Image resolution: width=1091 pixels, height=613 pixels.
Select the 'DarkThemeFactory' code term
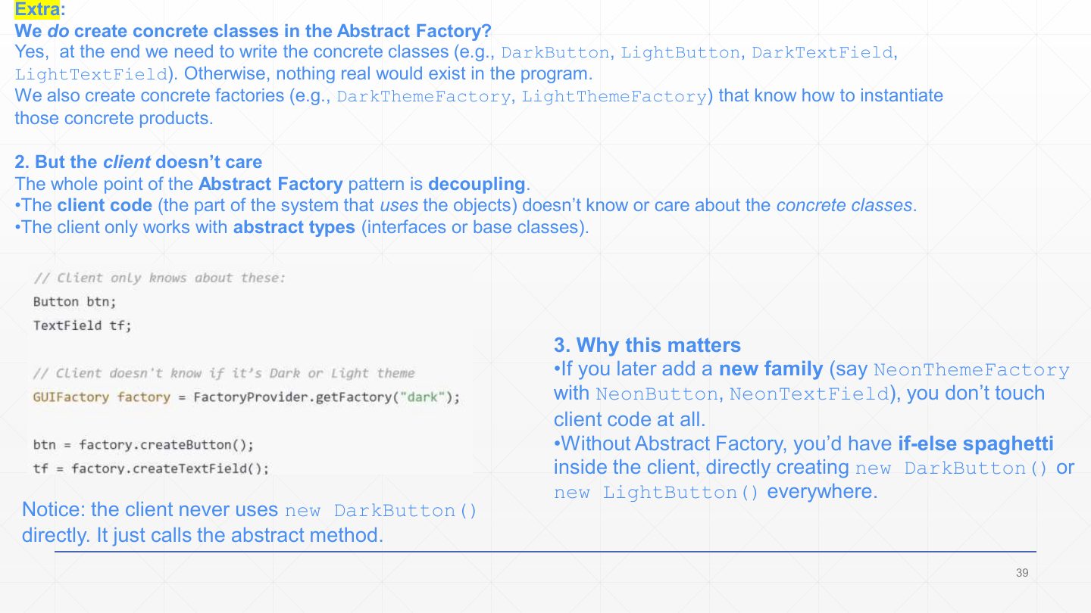point(424,97)
